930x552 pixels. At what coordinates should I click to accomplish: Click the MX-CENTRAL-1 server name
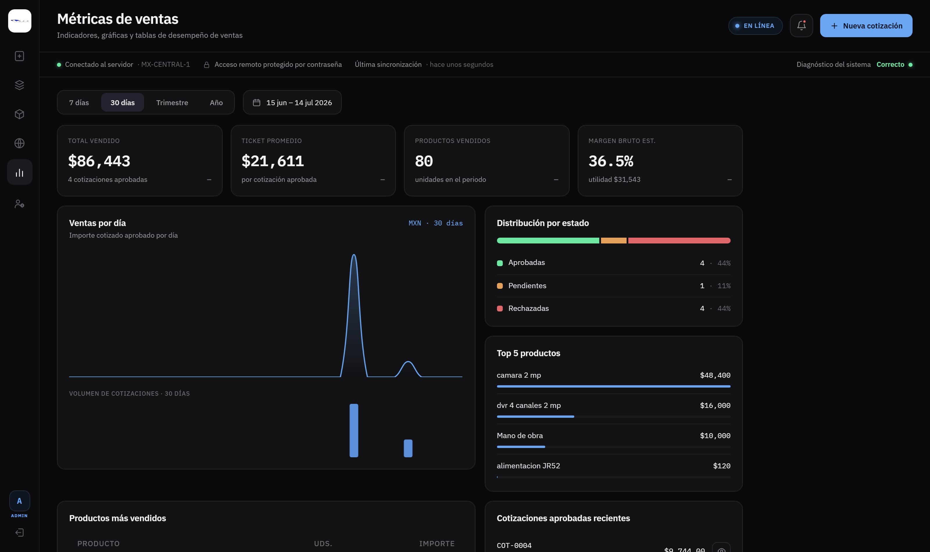166,64
